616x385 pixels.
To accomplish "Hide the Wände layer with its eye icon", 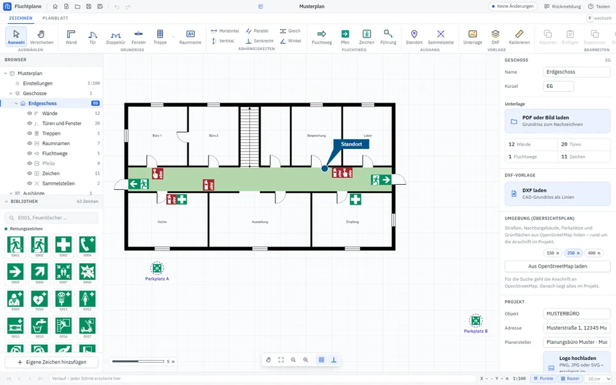I will pyautogui.click(x=30, y=113).
